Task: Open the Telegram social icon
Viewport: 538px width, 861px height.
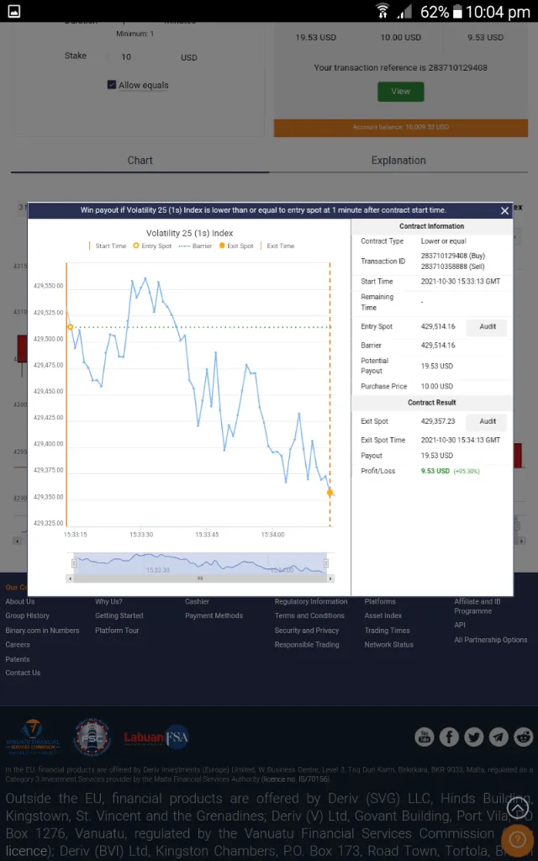Action: click(x=498, y=737)
